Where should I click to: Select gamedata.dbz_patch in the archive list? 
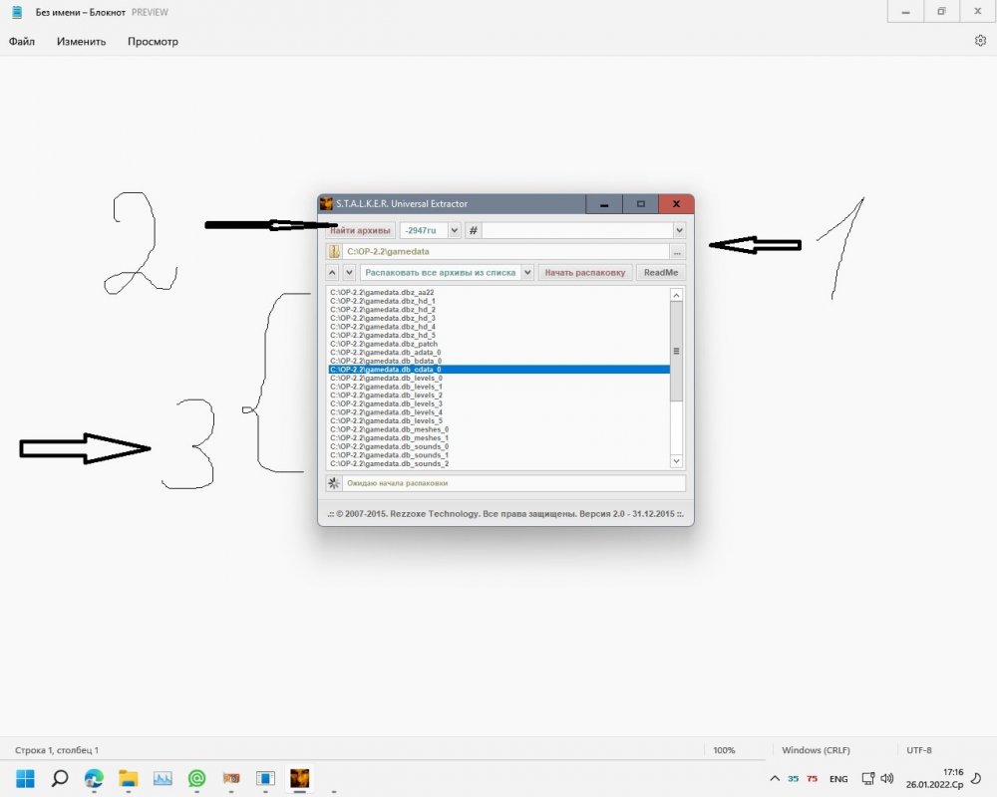(x=370, y=344)
